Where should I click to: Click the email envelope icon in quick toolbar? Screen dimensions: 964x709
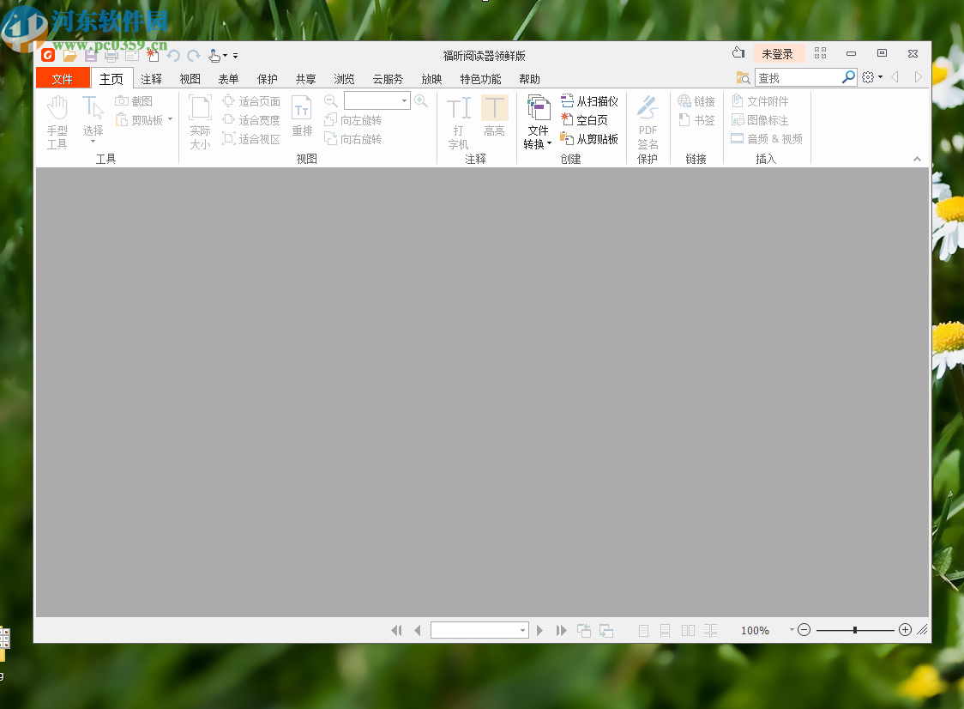pos(131,56)
